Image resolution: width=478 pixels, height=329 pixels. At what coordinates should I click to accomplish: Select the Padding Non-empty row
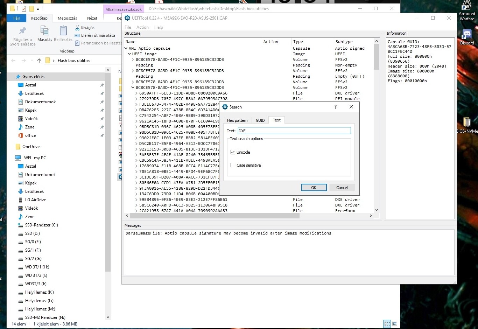249,65
